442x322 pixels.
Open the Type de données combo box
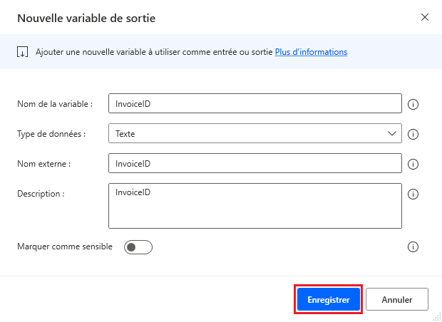255,134
